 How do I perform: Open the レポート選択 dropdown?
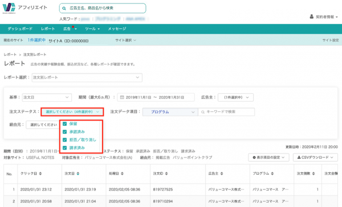[x=87, y=77]
